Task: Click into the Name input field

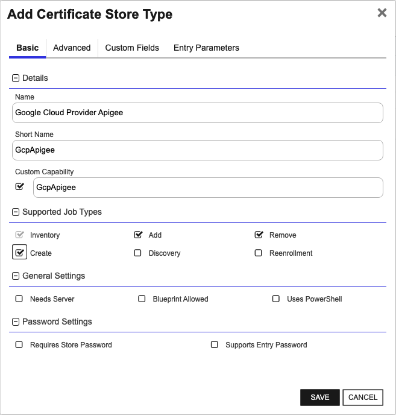Action: click(x=198, y=113)
